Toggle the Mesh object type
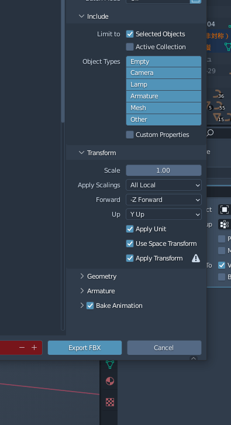 tap(164, 108)
